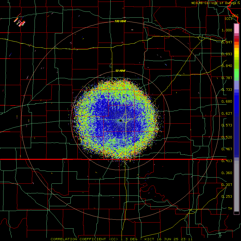
Task: Click the 1.3 DEG elevation text
Action: [129, 239]
